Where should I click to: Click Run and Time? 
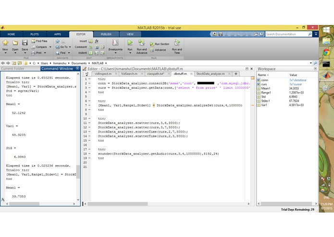click(177, 47)
